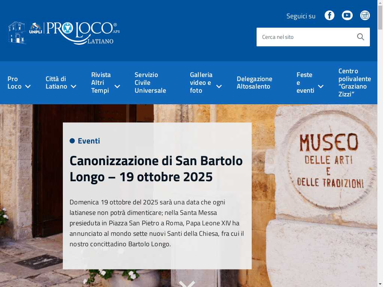Viewport: 383px width, 287px height.
Task: Open Servizio Civile Universale page
Action: [150, 83]
